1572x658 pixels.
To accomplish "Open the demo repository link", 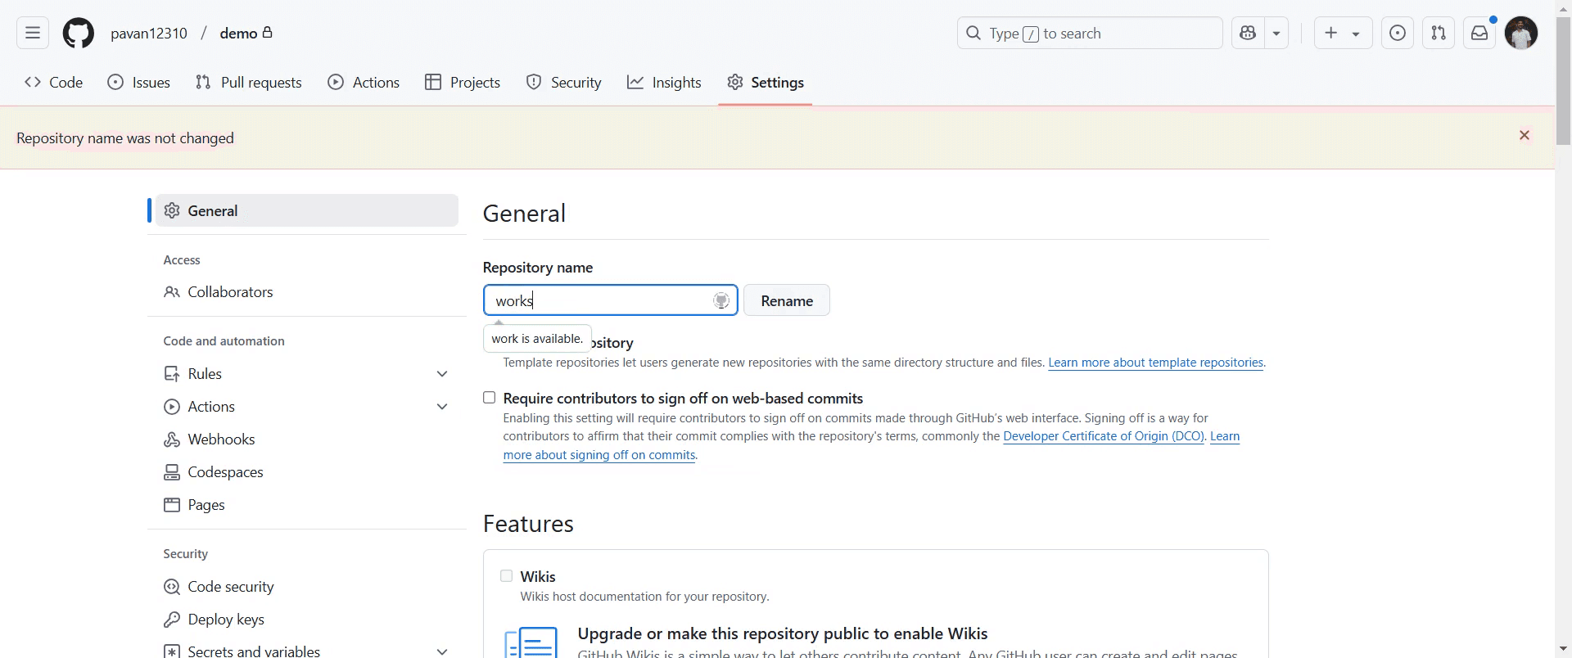I will 238,34.
